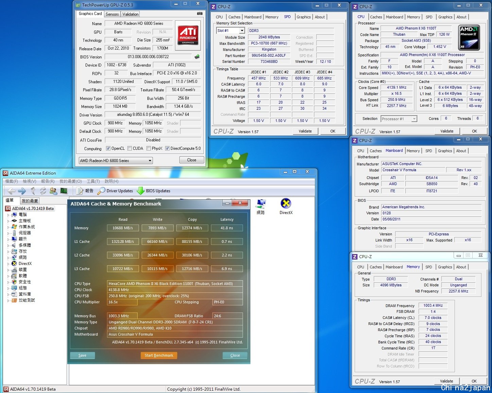Viewport: 492px width, 393px height.
Task: Click the CPU Clock 4138.8 MHz field
Action: tap(175, 290)
